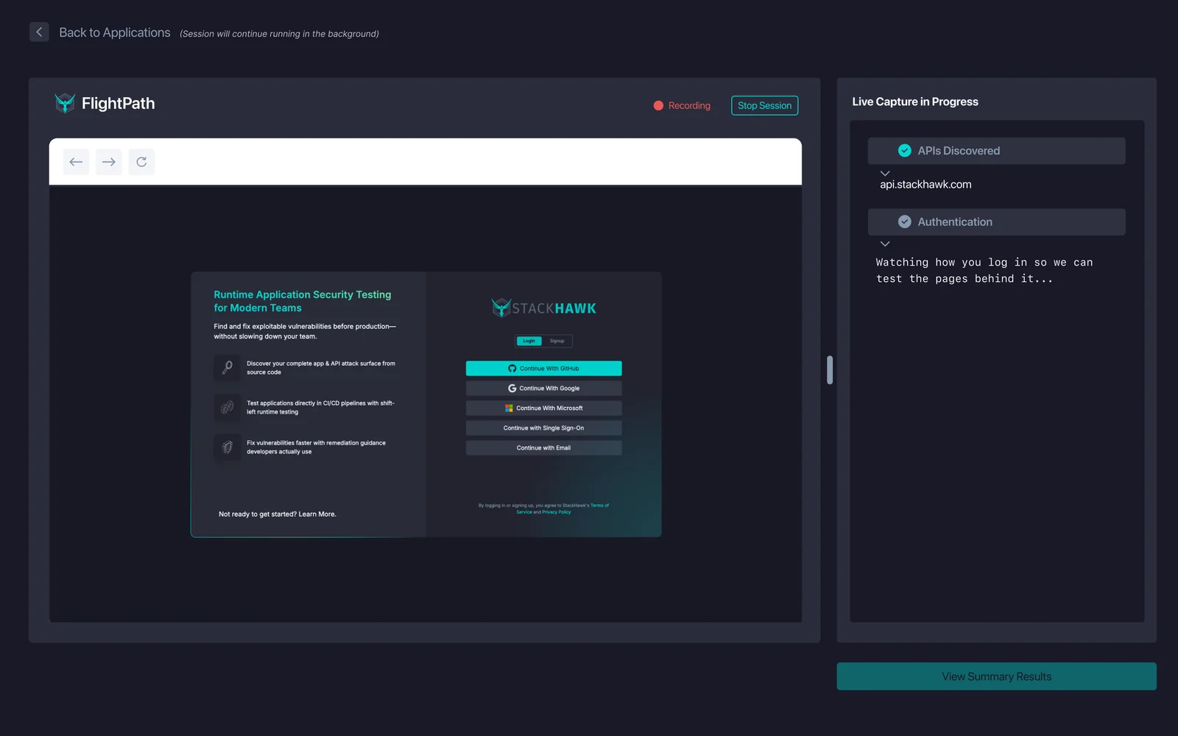
Task: Click the Watching how you log in message
Action: (x=984, y=270)
